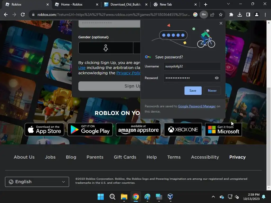
Task: Click the page vertical scrollbar thumb
Action: pos(269,136)
